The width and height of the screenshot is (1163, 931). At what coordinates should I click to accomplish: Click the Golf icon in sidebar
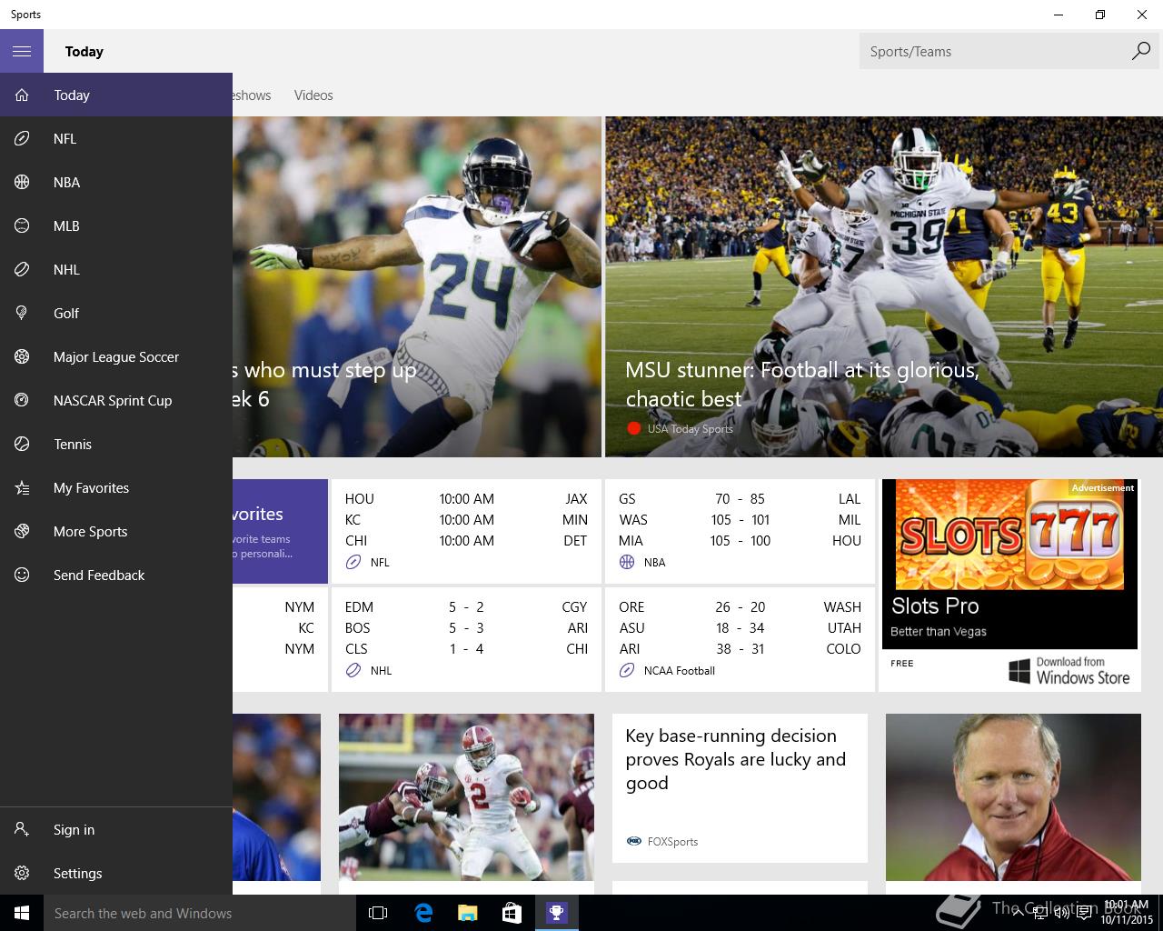pyautogui.click(x=22, y=314)
